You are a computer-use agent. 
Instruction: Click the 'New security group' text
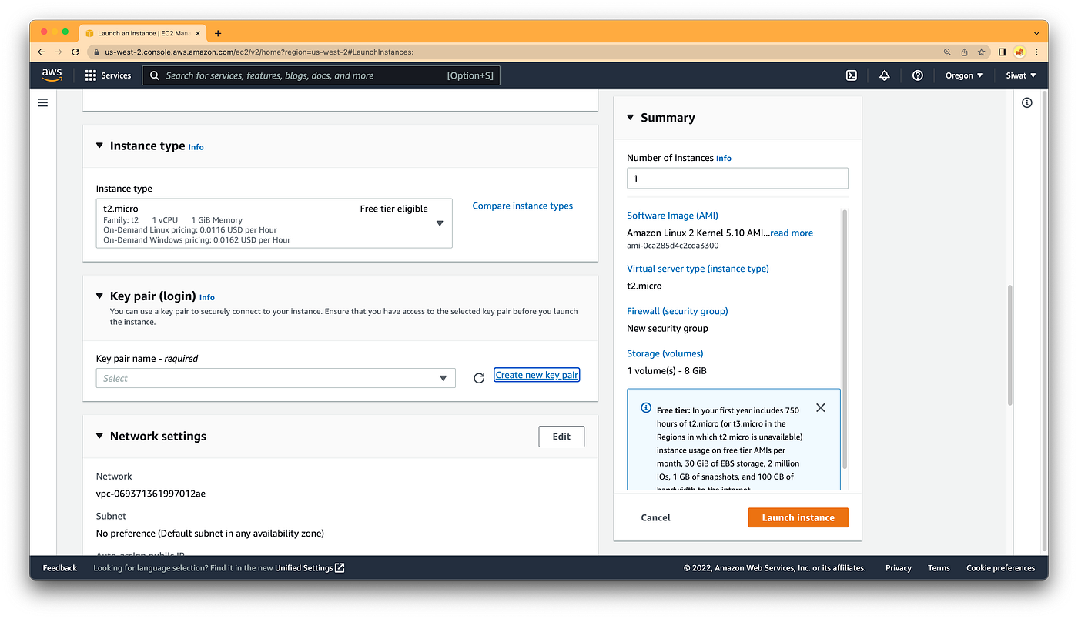tap(668, 328)
